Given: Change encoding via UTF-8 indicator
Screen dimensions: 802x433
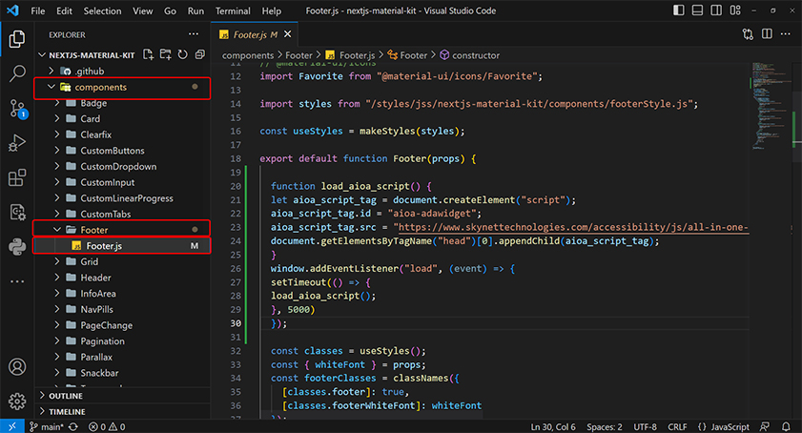Looking at the screenshot, I should [645, 426].
